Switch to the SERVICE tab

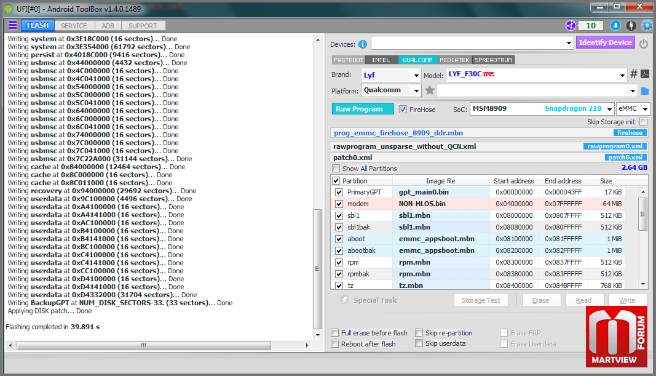(x=74, y=26)
